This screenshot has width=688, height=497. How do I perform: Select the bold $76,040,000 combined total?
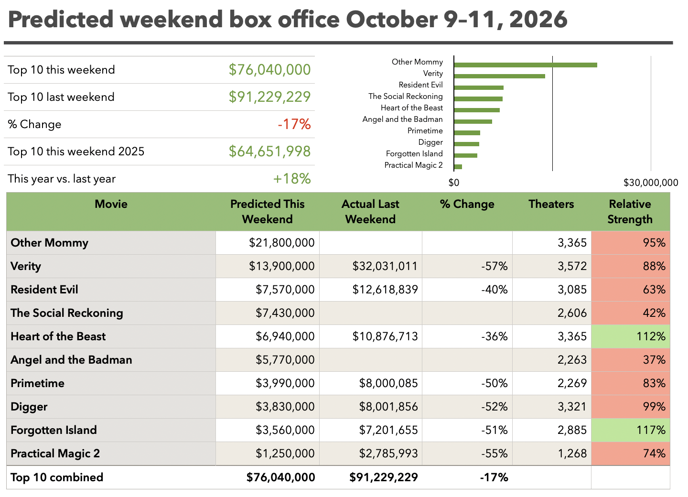pyautogui.click(x=281, y=477)
